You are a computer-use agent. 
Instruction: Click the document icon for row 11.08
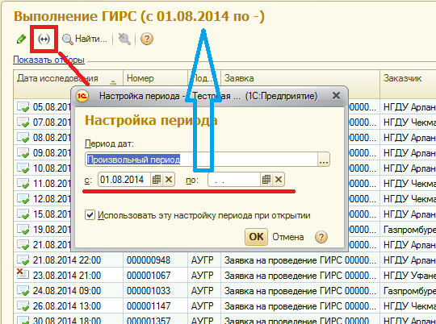(23, 183)
